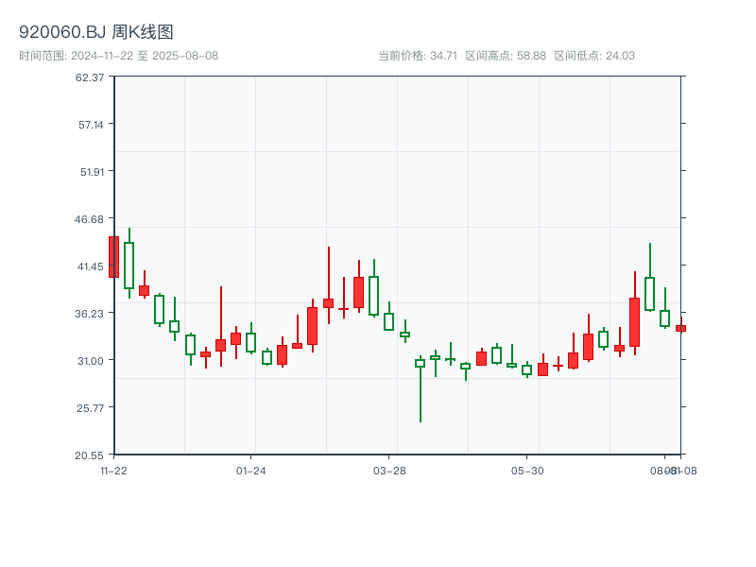
Task: Click the y-axis label 41.45
Action: (91, 266)
